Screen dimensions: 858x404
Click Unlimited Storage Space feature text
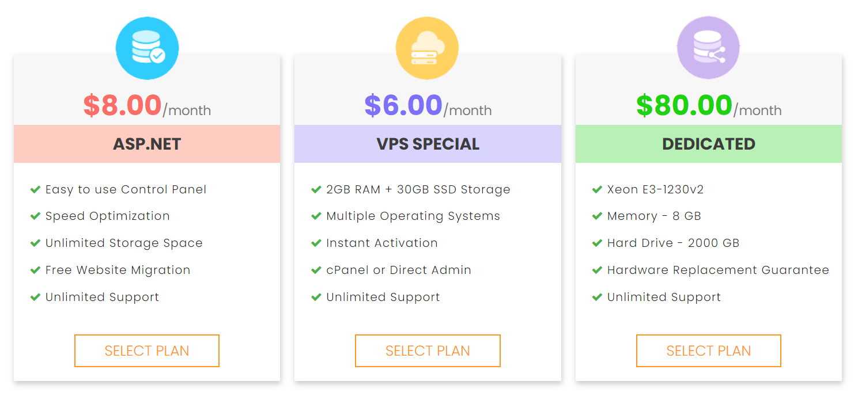[124, 243]
